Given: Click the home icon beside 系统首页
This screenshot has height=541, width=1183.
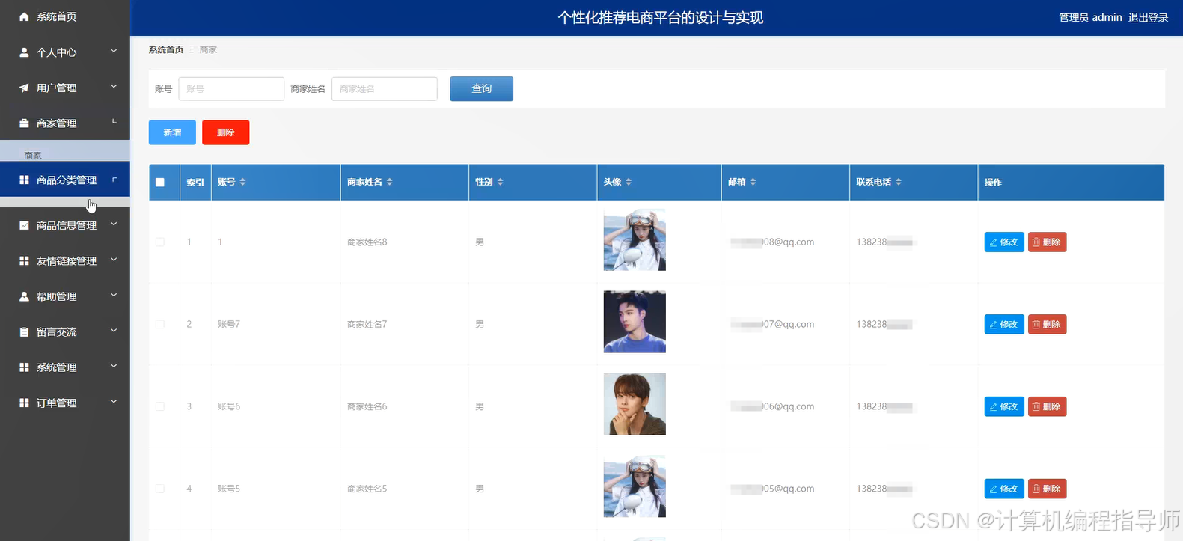Looking at the screenshot, I should [x=24, y=16].
